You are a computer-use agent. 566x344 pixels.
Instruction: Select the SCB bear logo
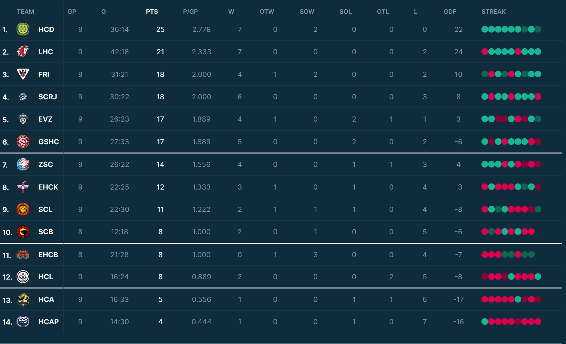tap(23, 232)
